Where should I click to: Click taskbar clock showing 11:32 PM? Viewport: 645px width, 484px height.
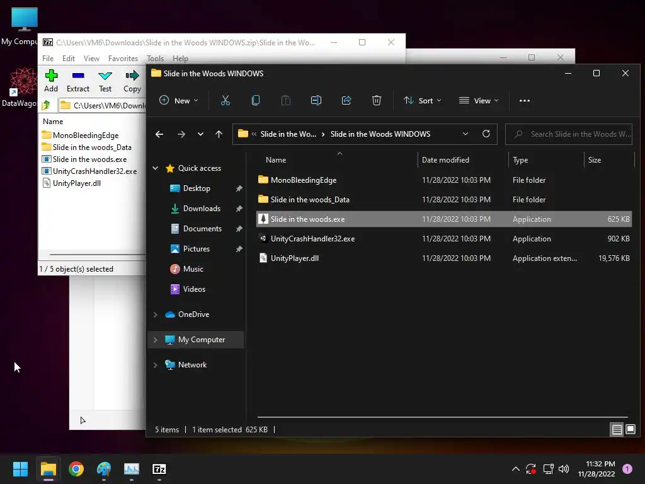[x=596, y=469]
